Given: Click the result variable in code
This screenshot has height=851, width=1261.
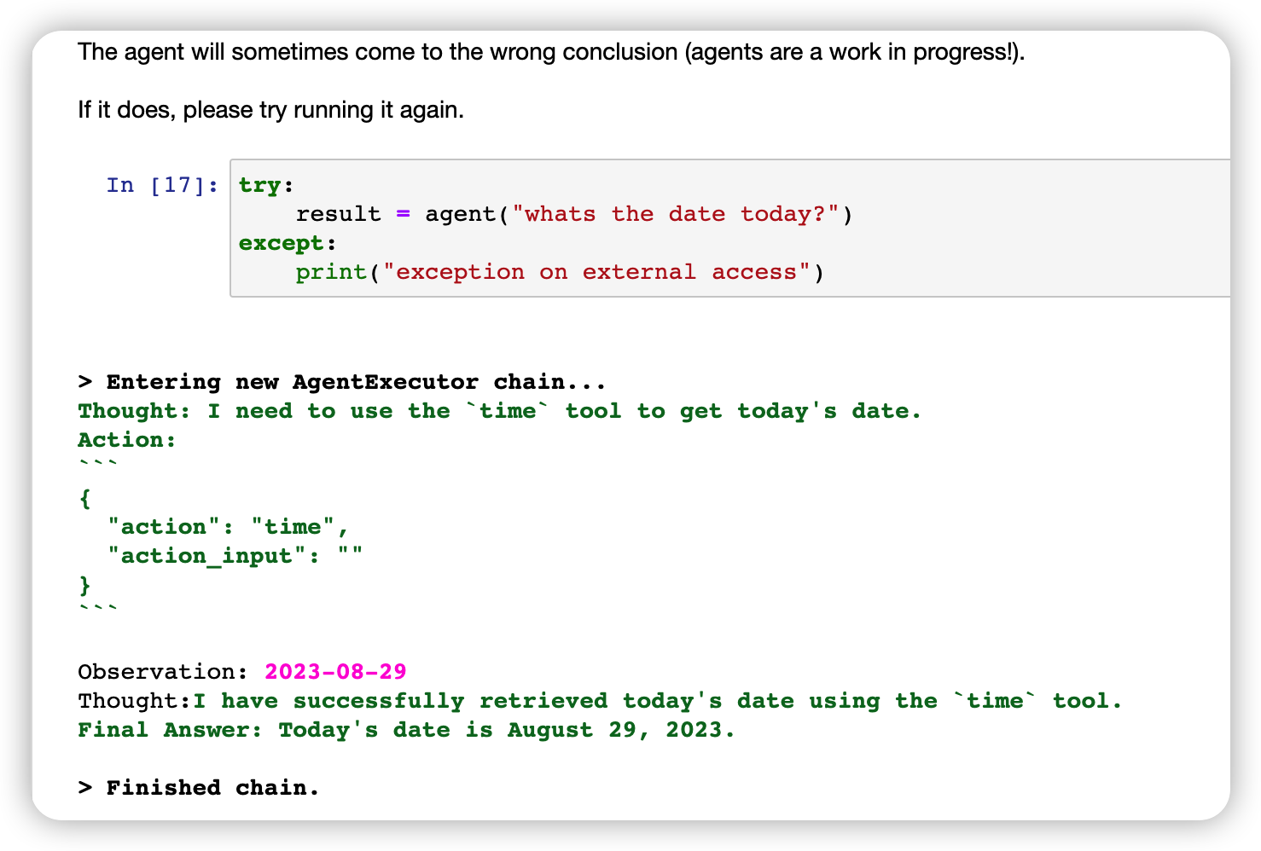Looking at the screenshot, I should (338, 214).
